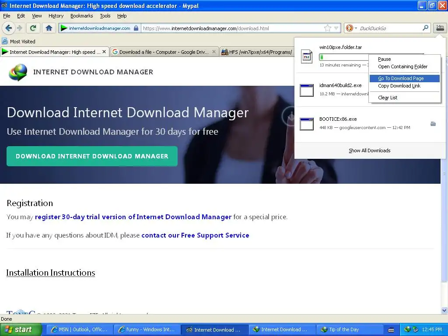Switch to the Tip of the Day taskbar window
Viewport: 448px width, 336px height.
[x=350, y=329]
